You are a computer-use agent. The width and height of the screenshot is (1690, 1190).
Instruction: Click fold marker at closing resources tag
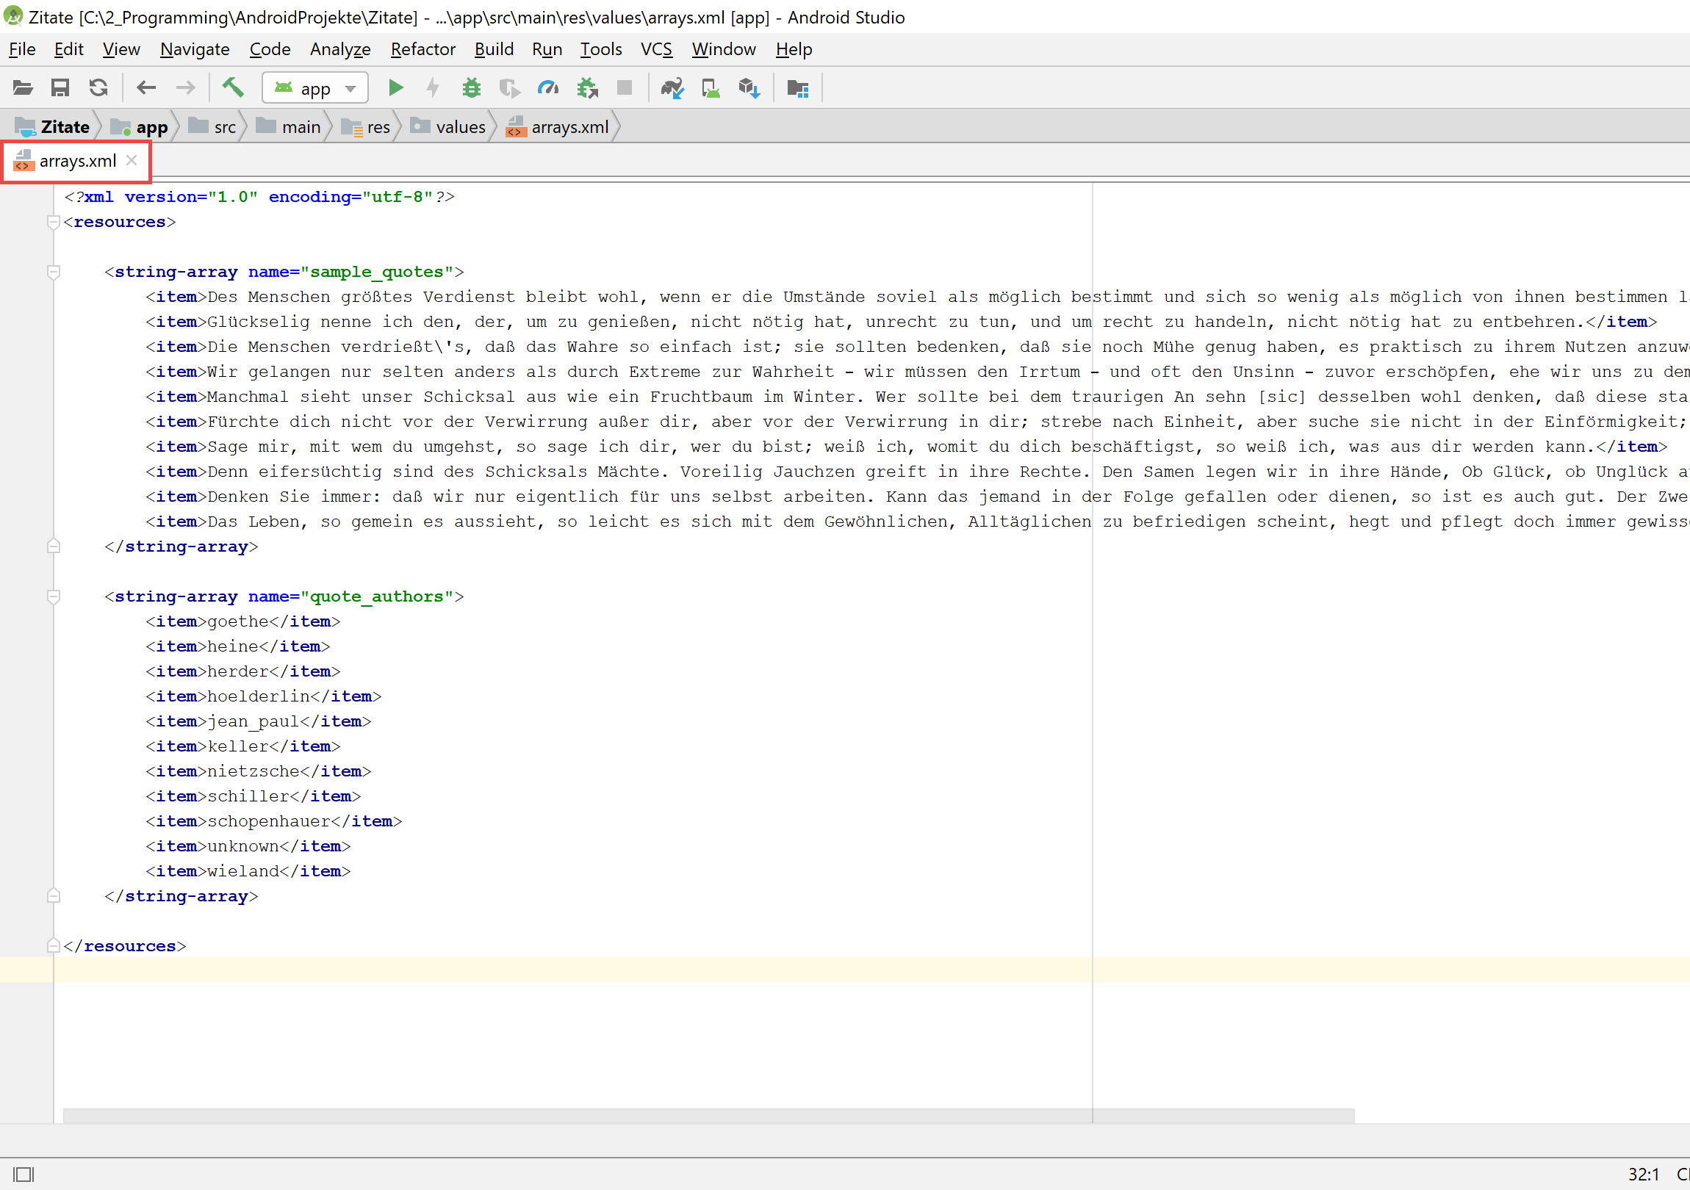[53, 945]
